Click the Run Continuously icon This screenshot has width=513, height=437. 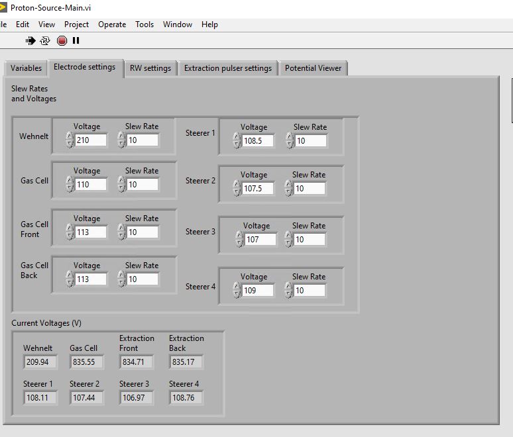tap(45, 41)
